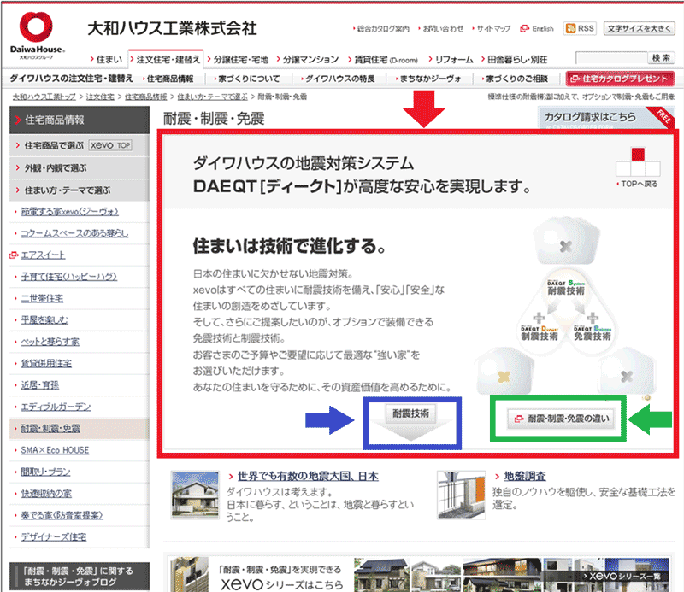Image resolution: width=684 pixels, height=592 pixels.
Task: Open the RSS feed icon
Action: coord(578,29)
